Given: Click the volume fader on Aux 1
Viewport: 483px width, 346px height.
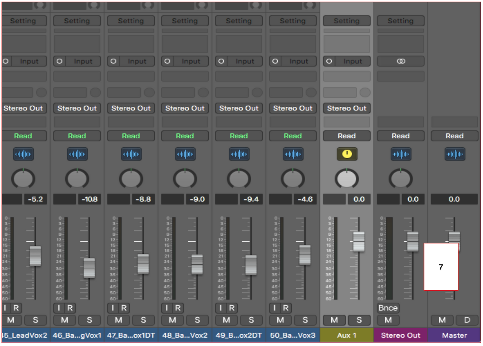Looking at the screenshot, I should click(x=359, y=241).
